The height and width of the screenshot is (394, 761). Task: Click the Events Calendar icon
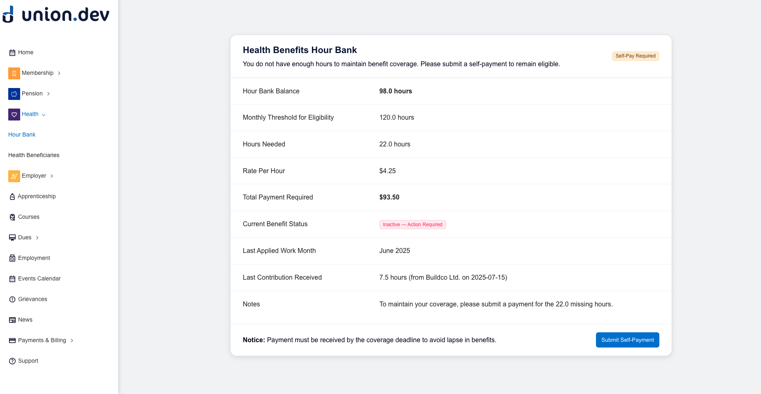click(12, 279)
